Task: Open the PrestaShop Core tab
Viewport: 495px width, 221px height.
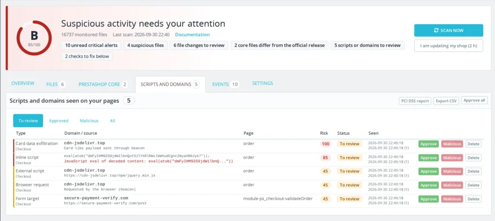Action: click(103, 84)
